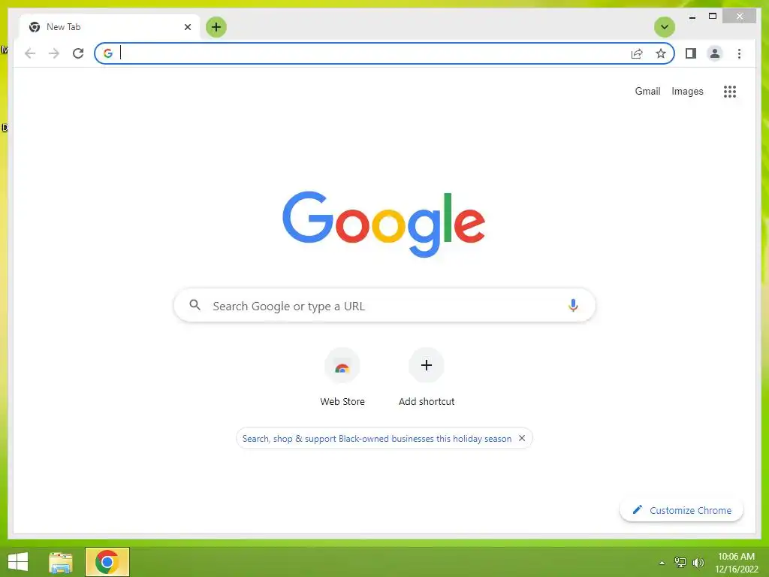
Task: Open the network tray icon
Action: click(680, 562)
